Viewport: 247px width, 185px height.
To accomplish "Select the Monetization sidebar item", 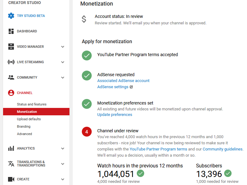I will (36, 112).
